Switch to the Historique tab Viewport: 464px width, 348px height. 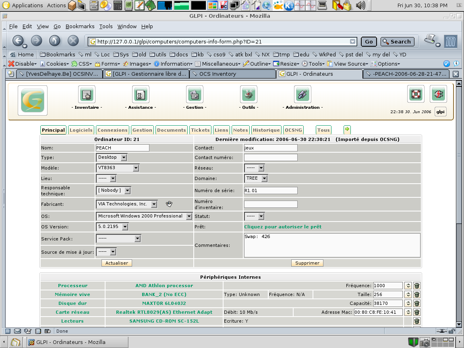[x=266, y=130]
